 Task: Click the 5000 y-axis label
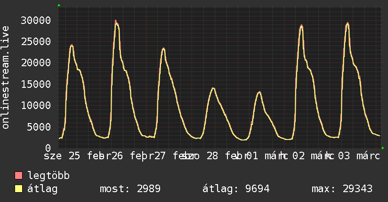coord(39,127)
